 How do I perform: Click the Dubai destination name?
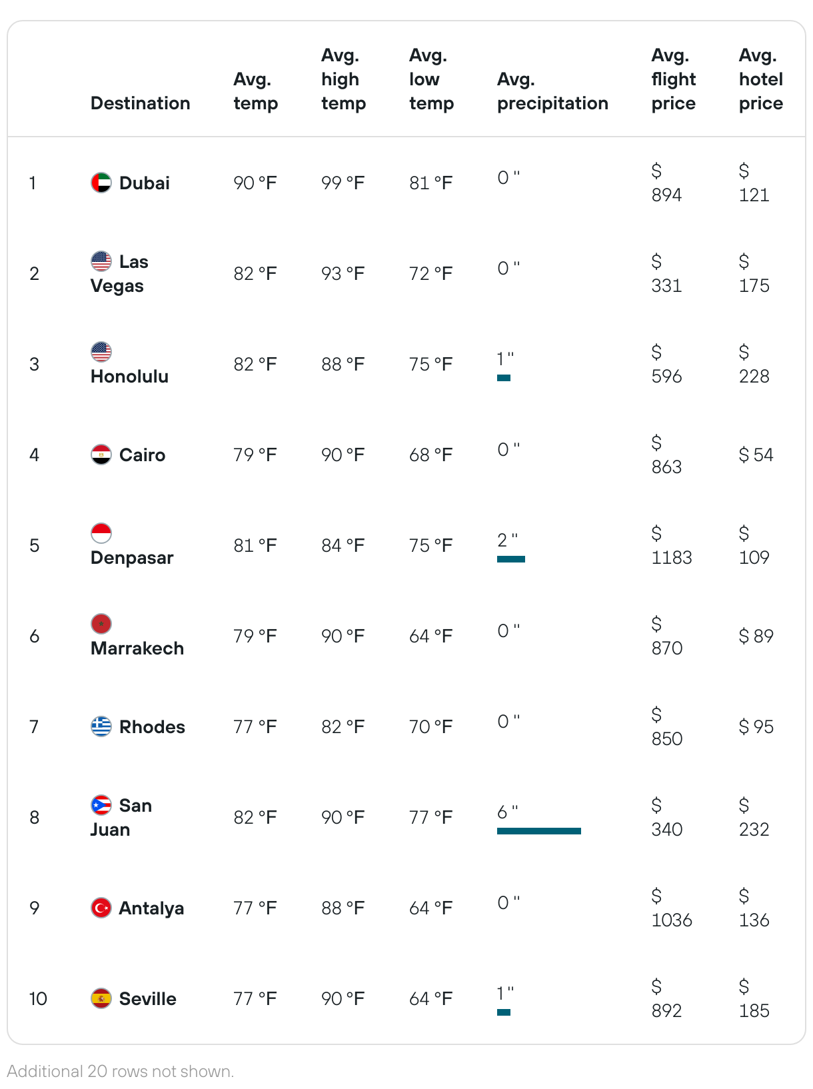pyautogui.click(x=145, y=183)
